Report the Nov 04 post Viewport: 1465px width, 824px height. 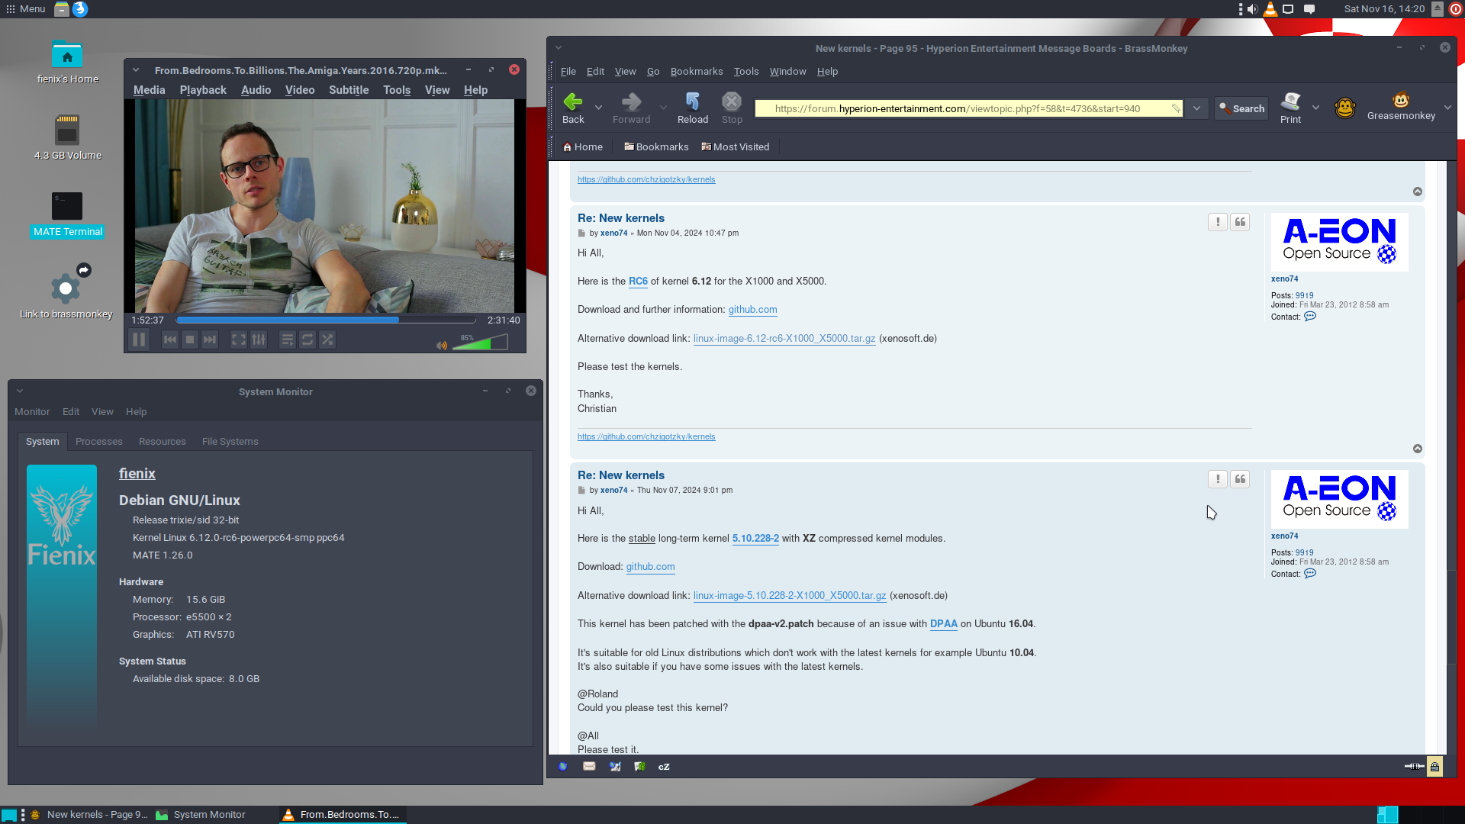(x=1218, y=222)
